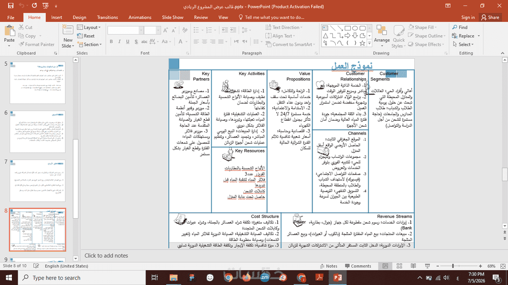This screenshot has width=508, height=285.
Task: Toggle Strikethrough formatting
Action: (x=144, y=42)
